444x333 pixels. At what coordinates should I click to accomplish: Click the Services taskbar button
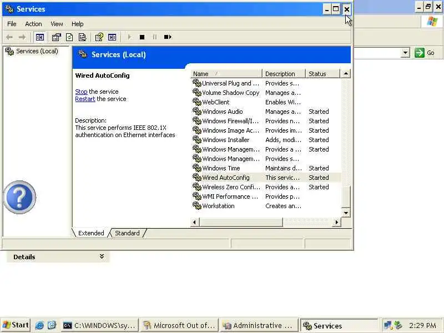point(339,326)
